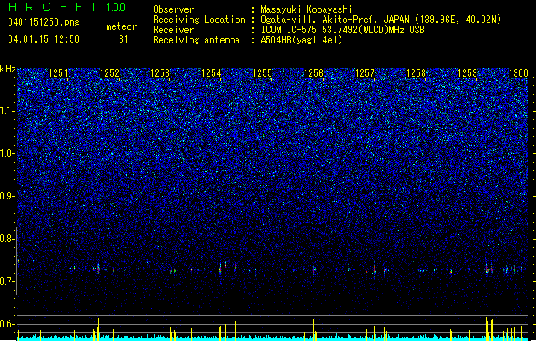Click the 1300 time marker

click(518, 73)
